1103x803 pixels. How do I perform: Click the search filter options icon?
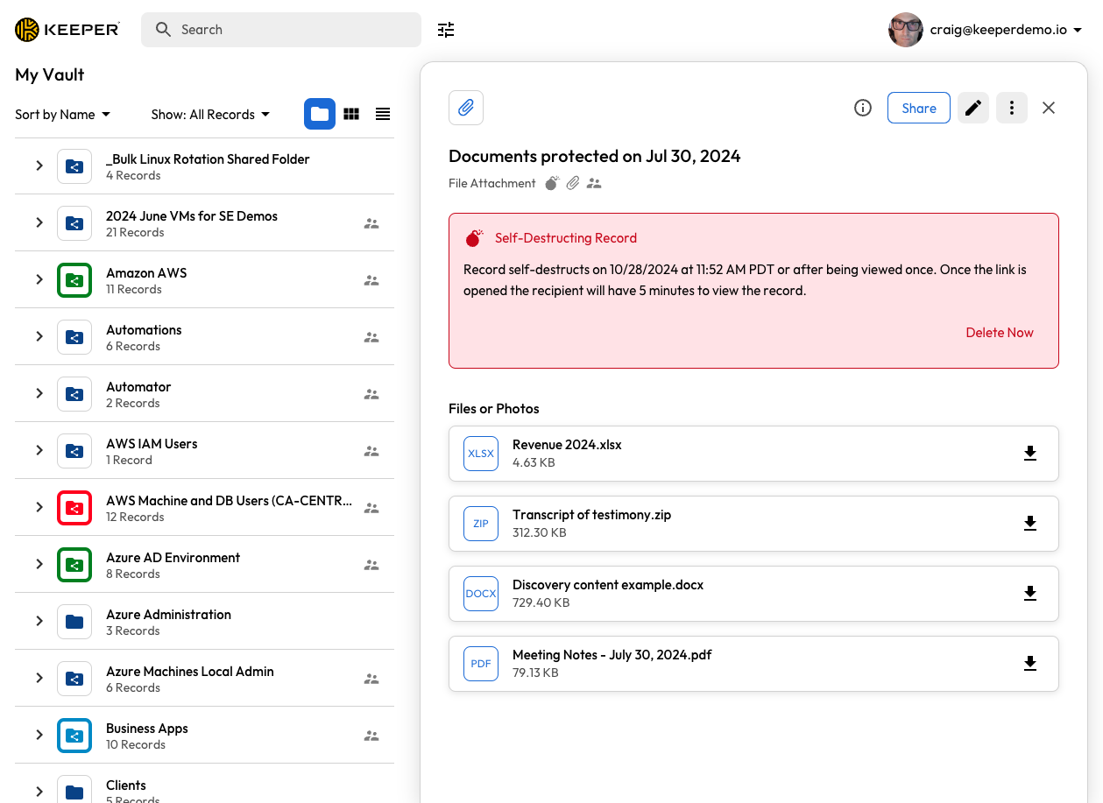pyautogui.click(x=446, y=30)
